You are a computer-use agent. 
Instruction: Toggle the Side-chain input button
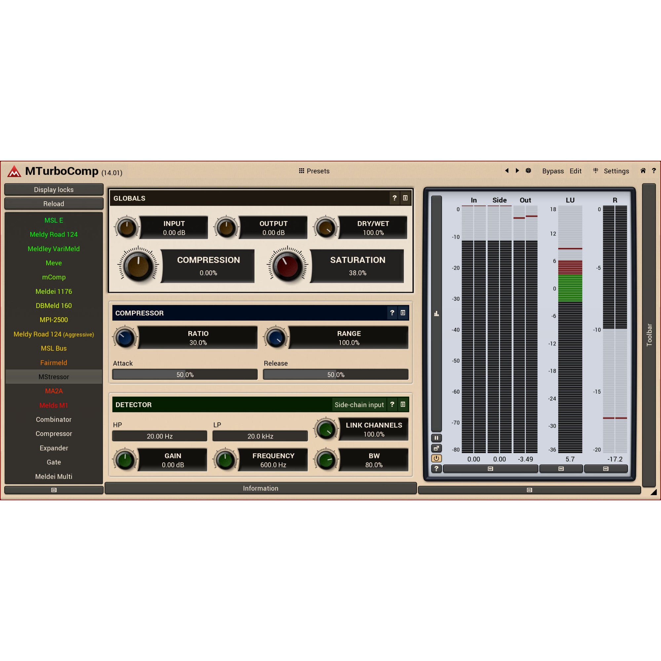tap(359, 405)
